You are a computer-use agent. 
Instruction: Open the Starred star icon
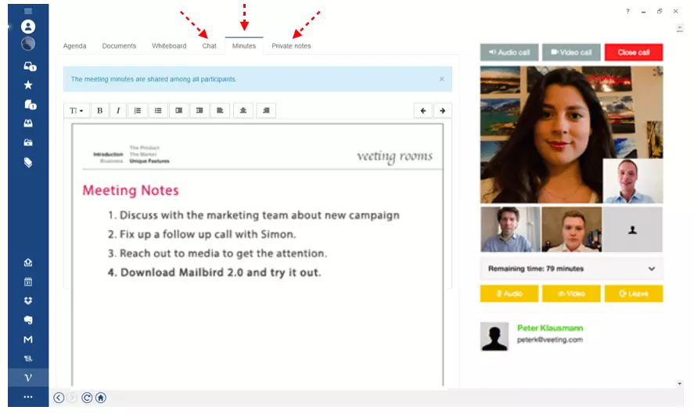28,85
